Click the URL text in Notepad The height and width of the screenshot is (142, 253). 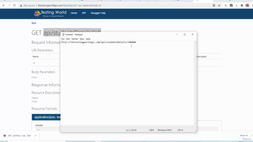tap(98, 42)
